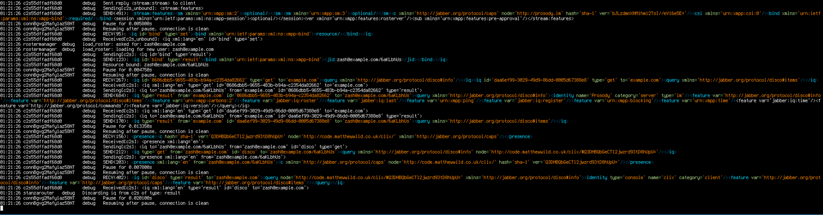Click the identity type='console' attribute
This screenshot has width=823, height=215.
627,178
